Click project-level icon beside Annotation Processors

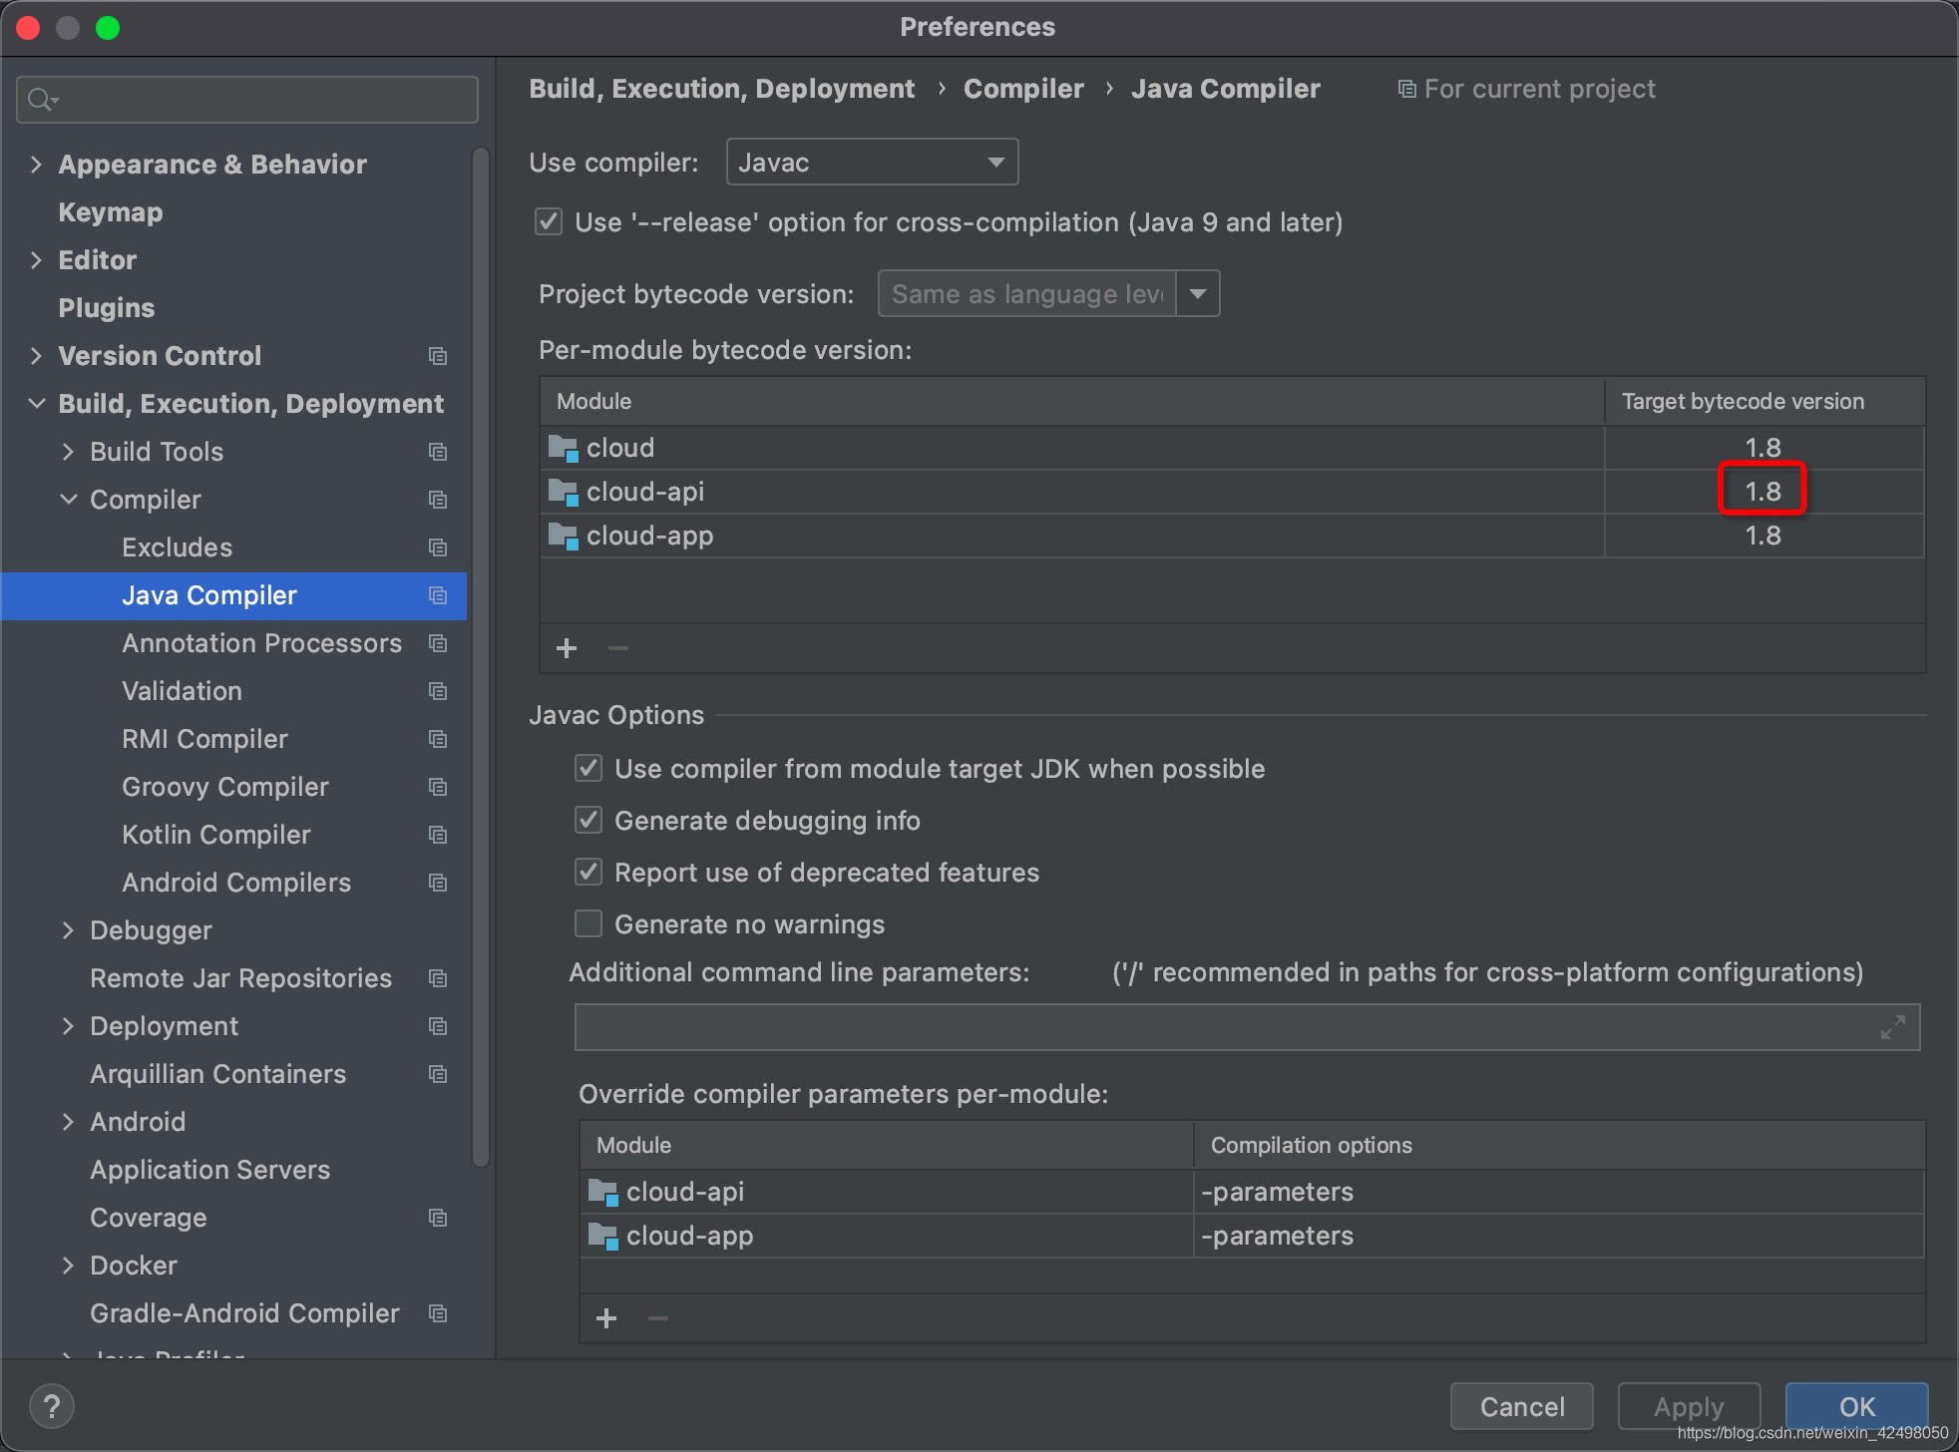coord(437,643)
